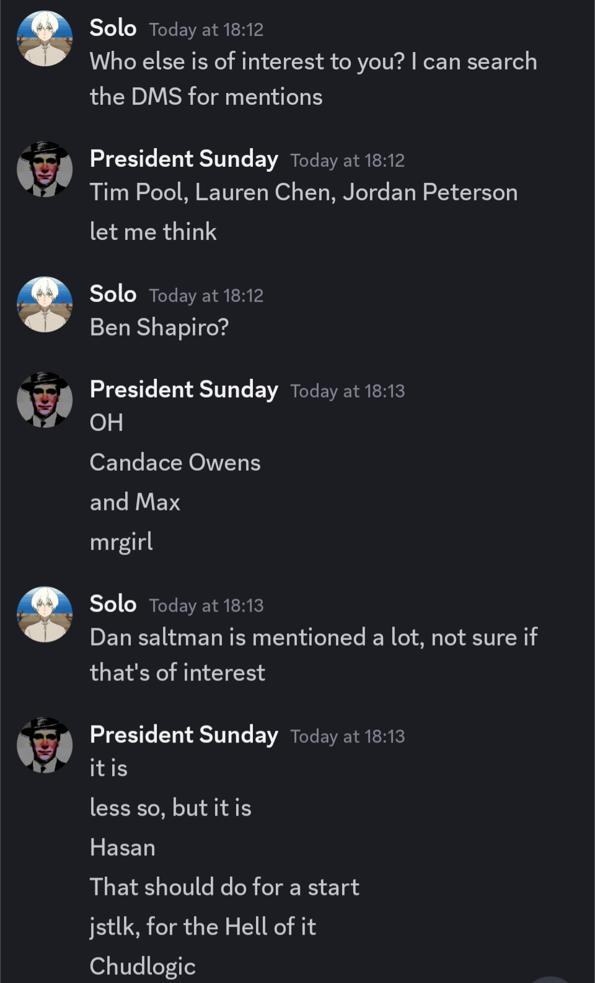
Task: Tap the "and Max" message
Action: [134, 502]
